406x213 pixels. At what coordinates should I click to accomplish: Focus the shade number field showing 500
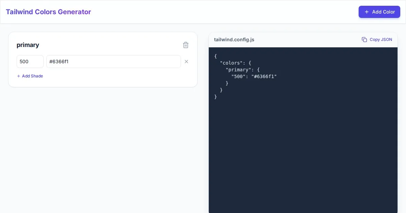coord(30,62)
